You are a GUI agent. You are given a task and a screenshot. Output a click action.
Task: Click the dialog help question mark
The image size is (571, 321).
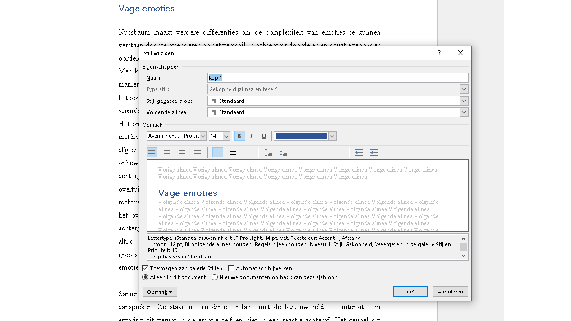tap(439, 53)
